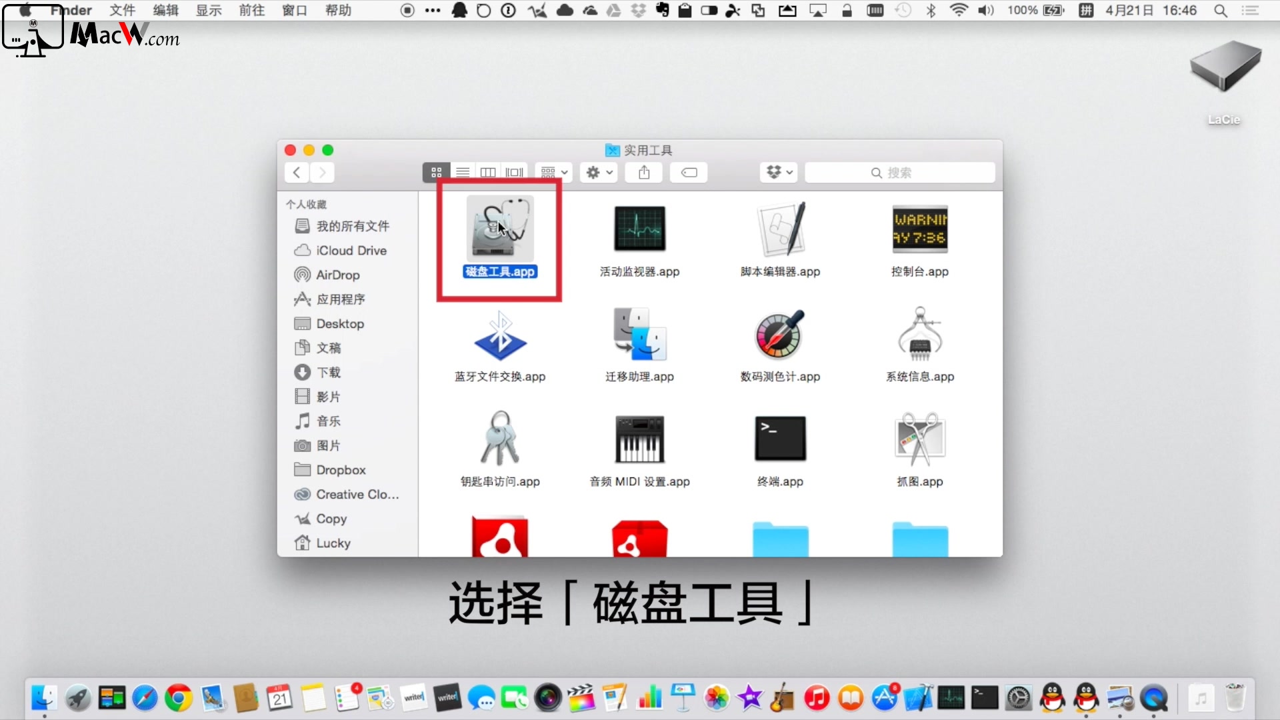Click the 搜索 search field
This screenshot has width=1280, height=720.
899,173
